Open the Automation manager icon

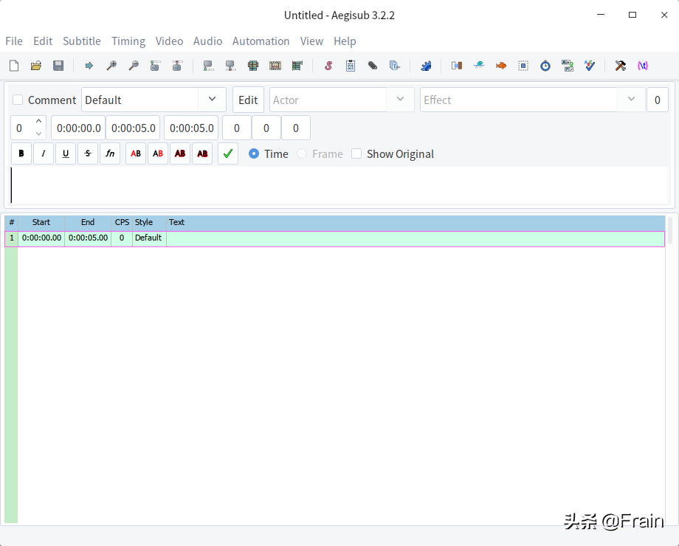pos(426,66)
